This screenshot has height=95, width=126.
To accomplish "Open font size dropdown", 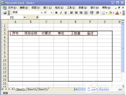I will click(51, 12).
